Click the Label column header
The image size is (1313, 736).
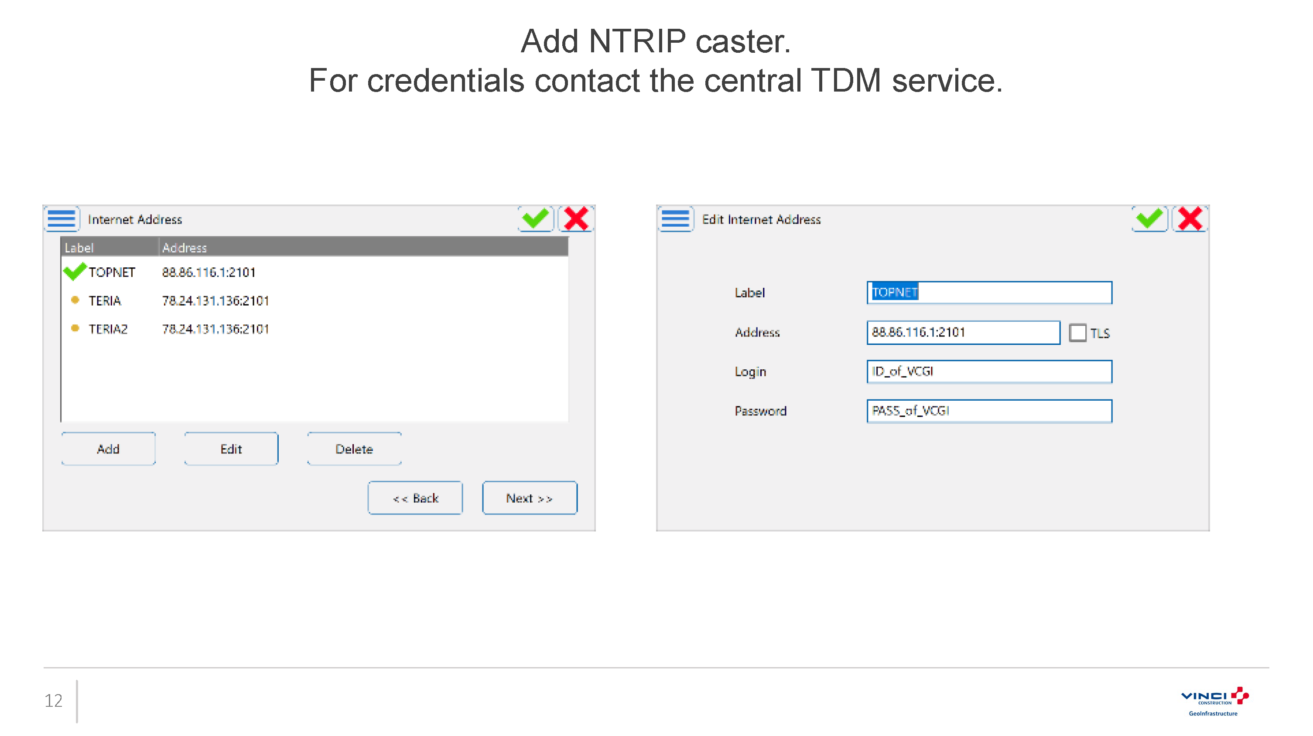[x=110, y=248]
